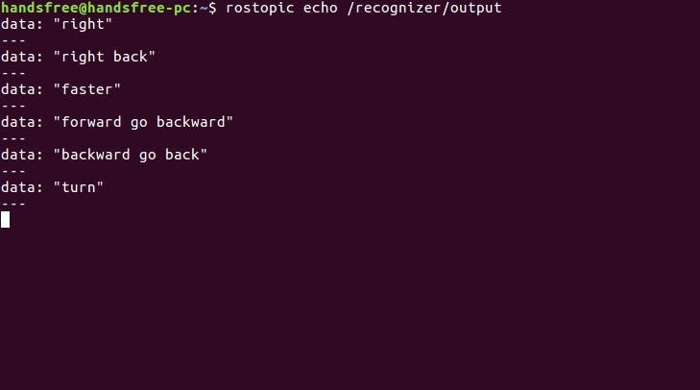Click the "turn" output text
This screenshot has width=700, height=390.
tap(81, 187)
